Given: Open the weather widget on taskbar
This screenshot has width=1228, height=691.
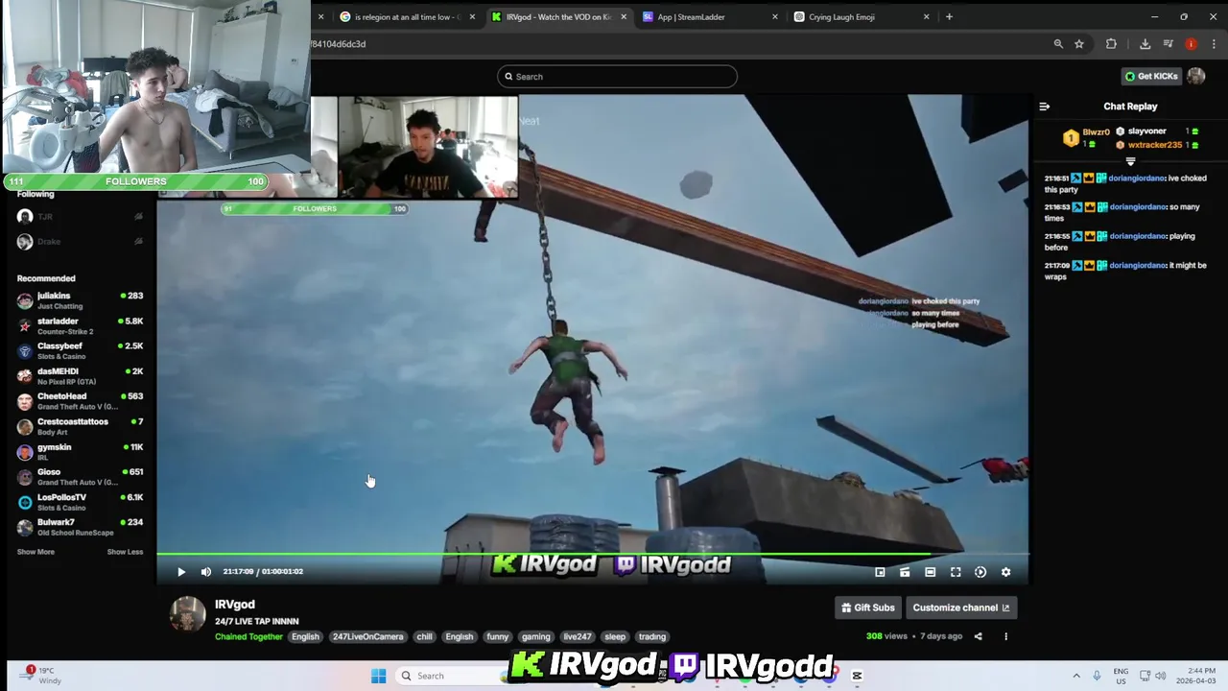Looking at the screenshot, I should (43, 676).
